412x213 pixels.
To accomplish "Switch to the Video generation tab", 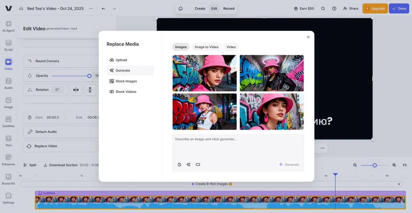I will pos(231,47).
